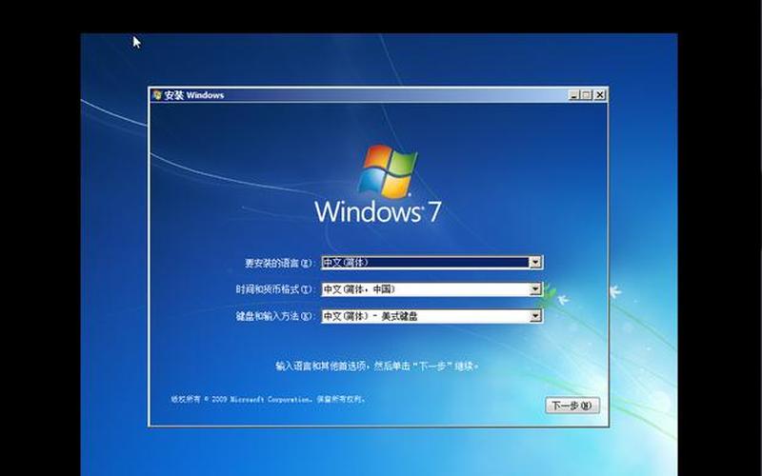Click the 要安装的语言 label

pyautogui.click(x=279, y=263)
